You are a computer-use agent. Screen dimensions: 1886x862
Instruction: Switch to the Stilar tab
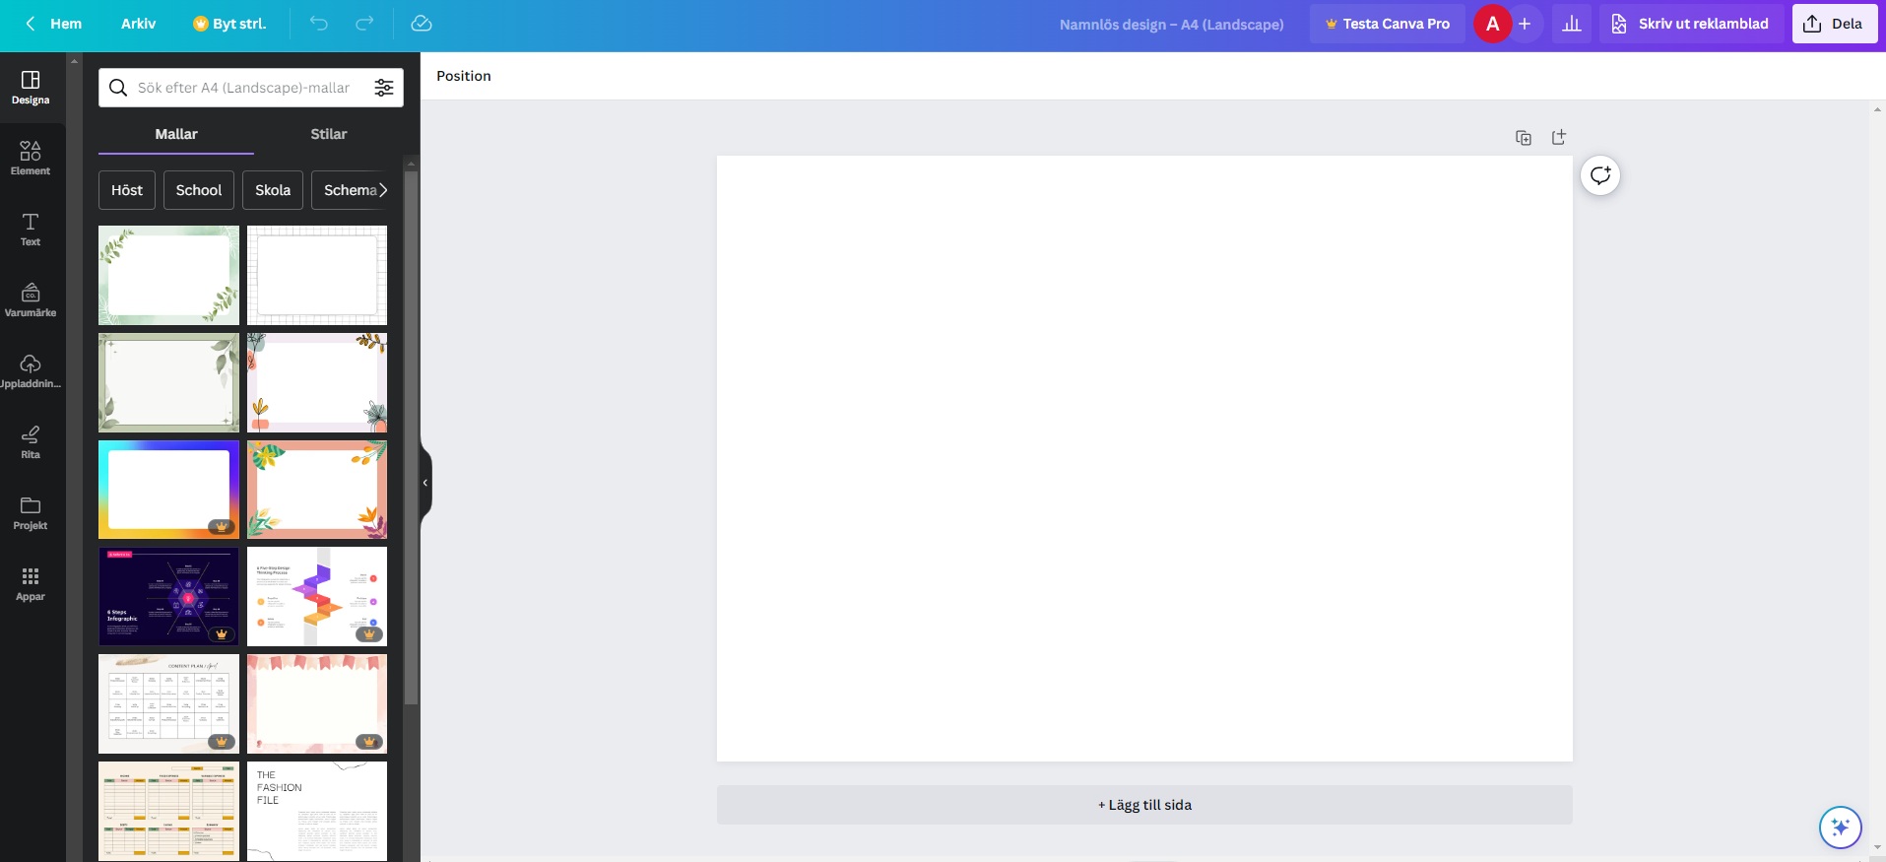point(328,134)
